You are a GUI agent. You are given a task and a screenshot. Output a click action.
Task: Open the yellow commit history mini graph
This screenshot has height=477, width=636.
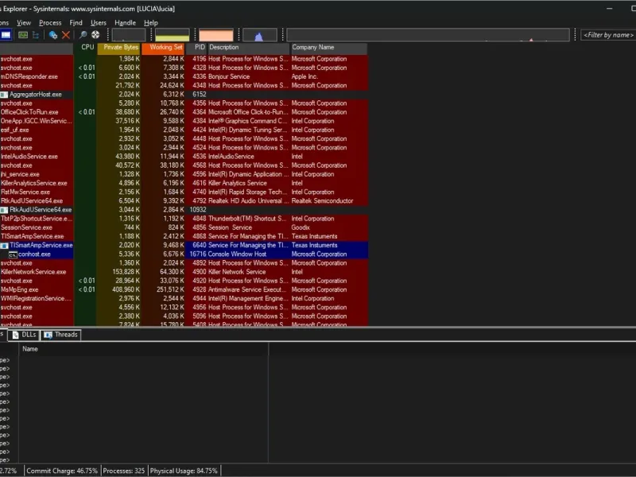173,35
